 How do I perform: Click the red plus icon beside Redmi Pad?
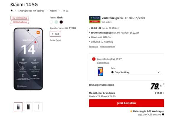pyautogui.click(x=94, y=59)
